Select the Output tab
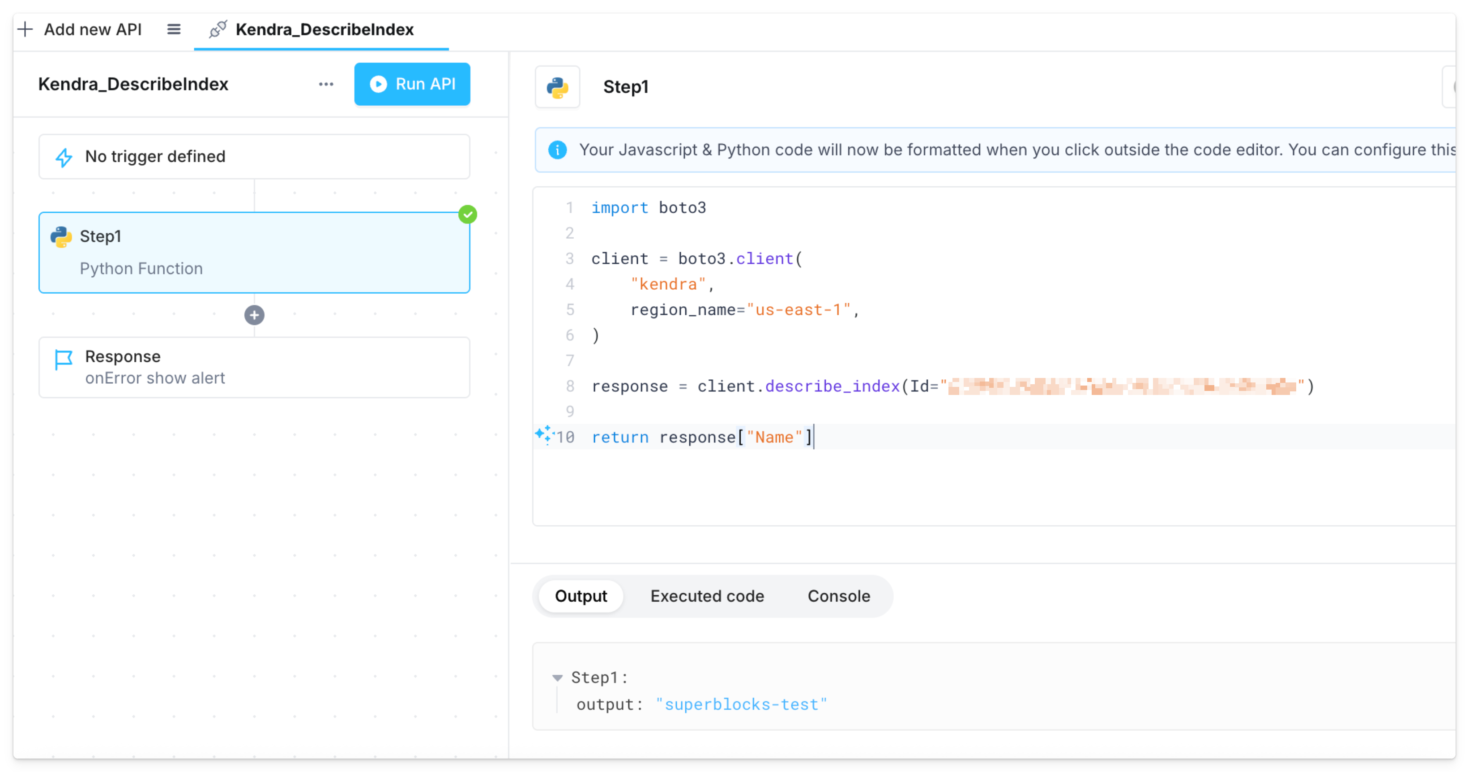The width and height of the screenshot is (1469, 772). 581,596
